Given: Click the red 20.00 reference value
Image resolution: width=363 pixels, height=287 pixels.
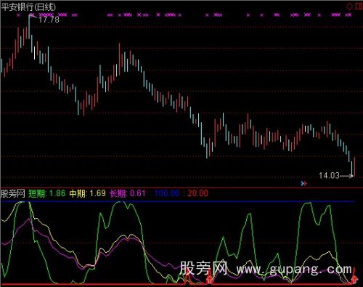Looking at the screenshot, I should point(197,193).
